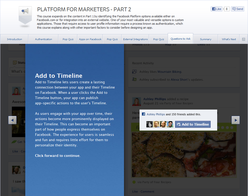248x196 pixels.
Task: Click August 21 post timestamp
Action: (x=151, y=103)
